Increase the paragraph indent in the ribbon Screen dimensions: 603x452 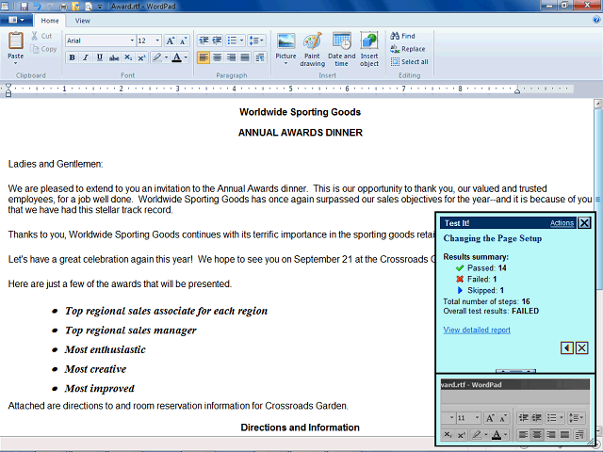(217, 40)
